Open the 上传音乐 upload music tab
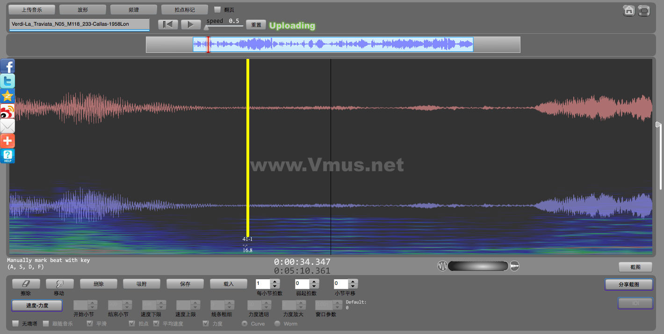This screenshot has width=664, height=334. coord(32,9)
